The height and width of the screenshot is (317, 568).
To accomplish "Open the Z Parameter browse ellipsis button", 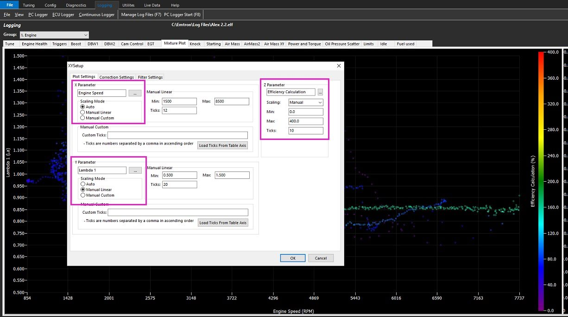I will click(320, 92).
